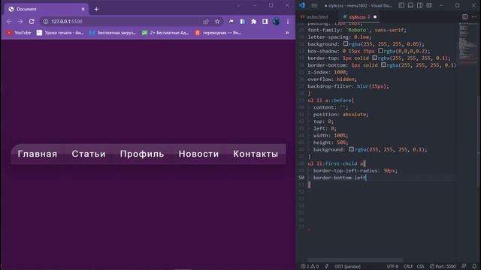Open Chrome three-dot menu
481x270 pixels.
point(288,22)
